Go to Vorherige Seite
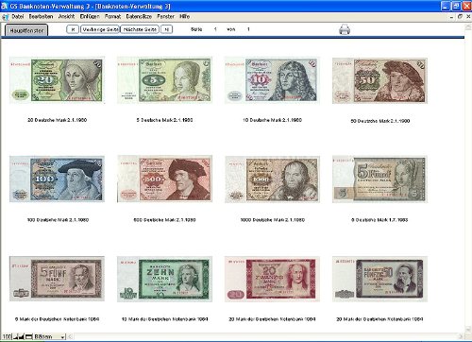 100,29
